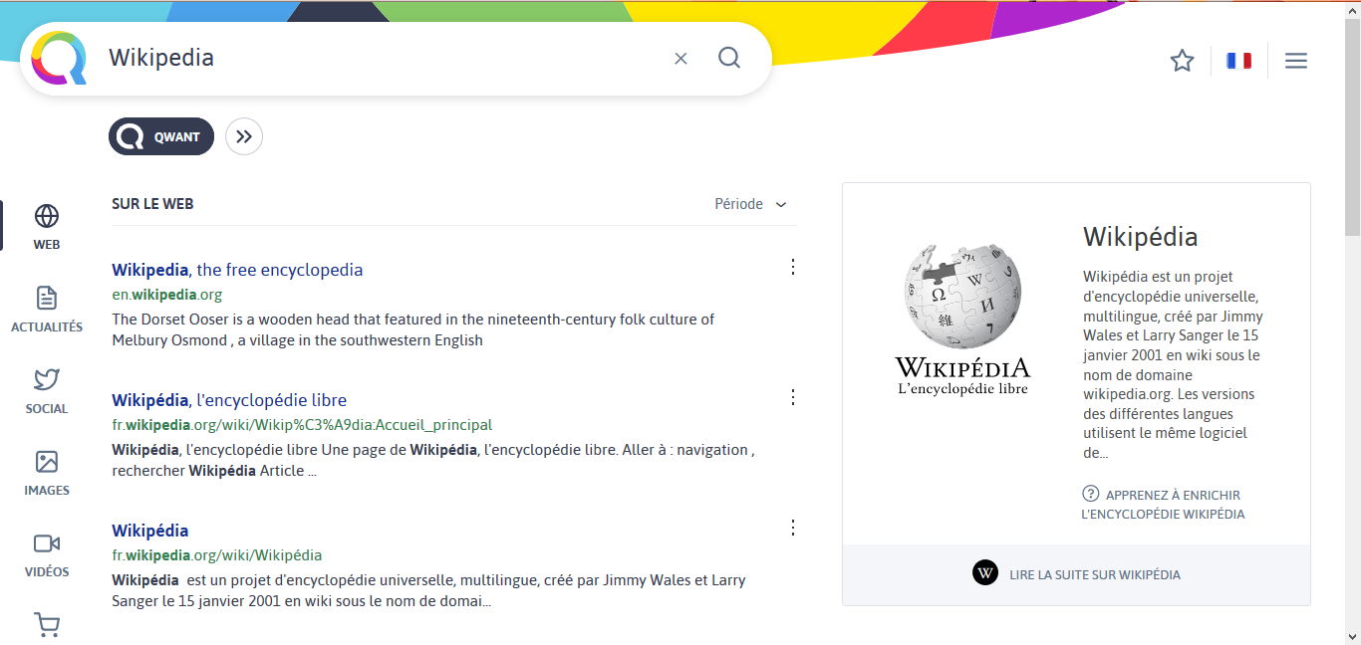The width and height of the screenshot is (1361, 645).
Task: Change language using the French flag icon
Action: pyautogui.click(x=1238, y=61)
